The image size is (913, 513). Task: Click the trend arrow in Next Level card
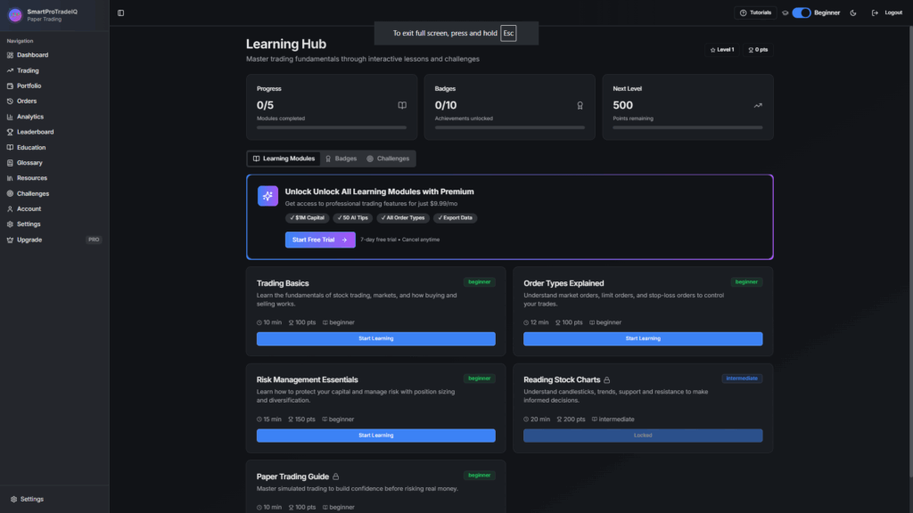(758, 105)
